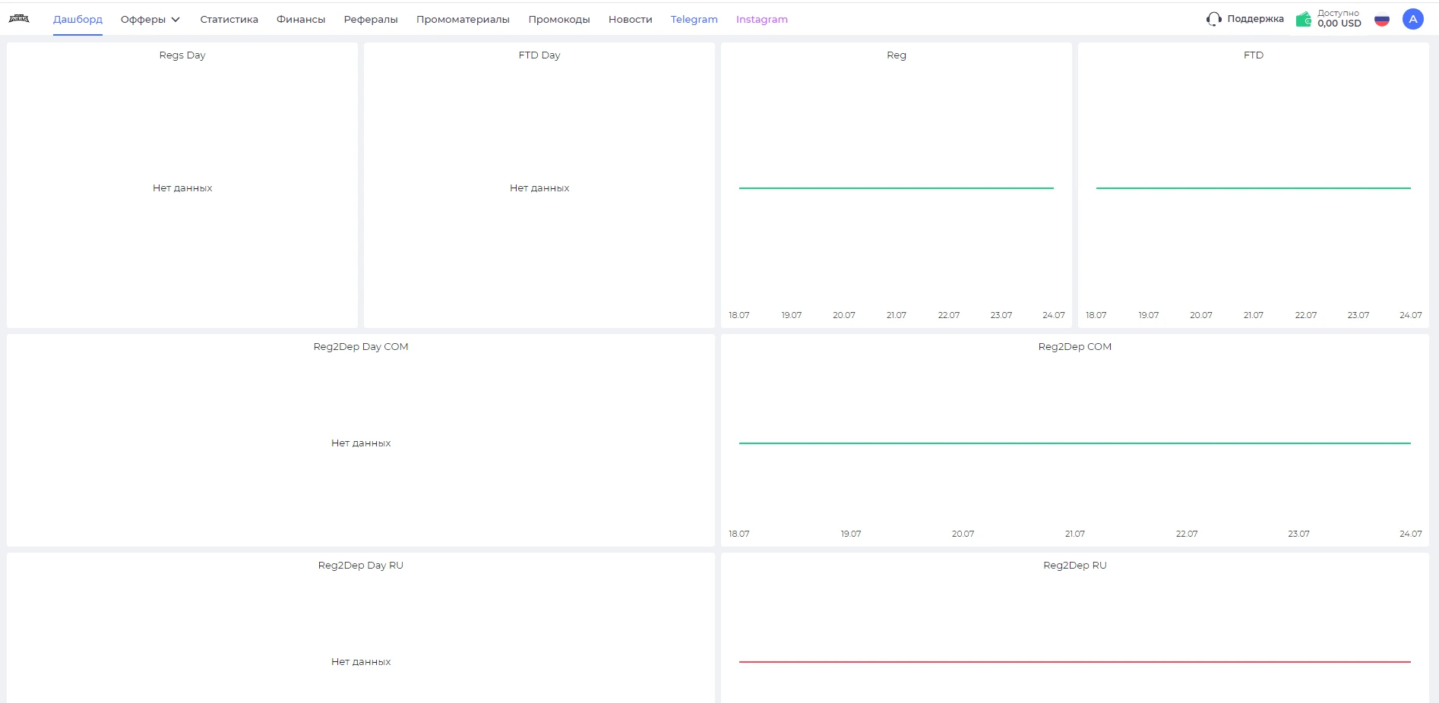
Task: Click the available balance 0,00 USD
Action: pyautogui.click(x=1339, y=24)
